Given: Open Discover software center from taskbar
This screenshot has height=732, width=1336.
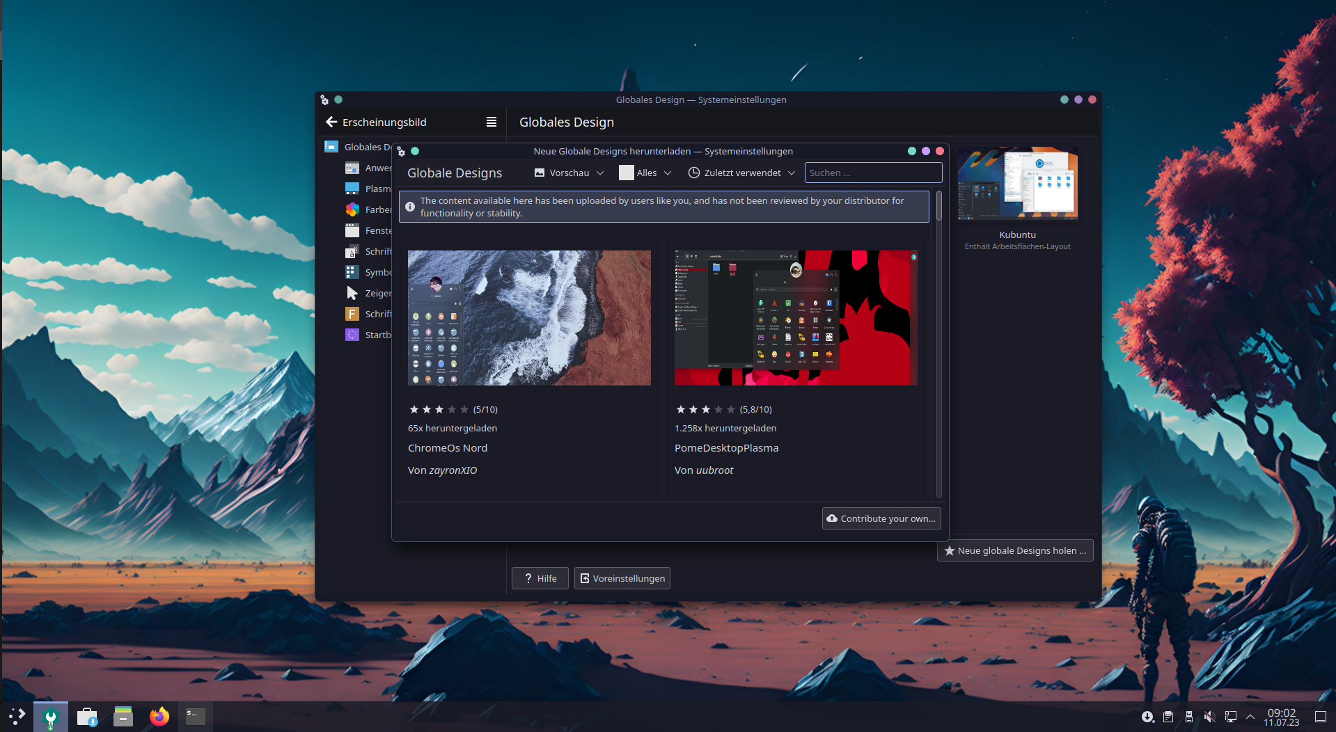Looking at the screenshot, I should coord(87,717).
